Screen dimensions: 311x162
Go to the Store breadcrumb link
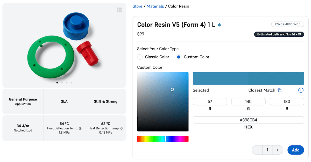click(x=137, y=6)
